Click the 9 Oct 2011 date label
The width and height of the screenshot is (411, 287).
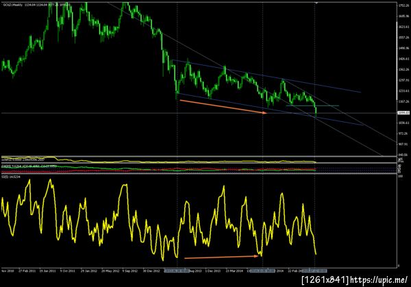coord(67,271)
